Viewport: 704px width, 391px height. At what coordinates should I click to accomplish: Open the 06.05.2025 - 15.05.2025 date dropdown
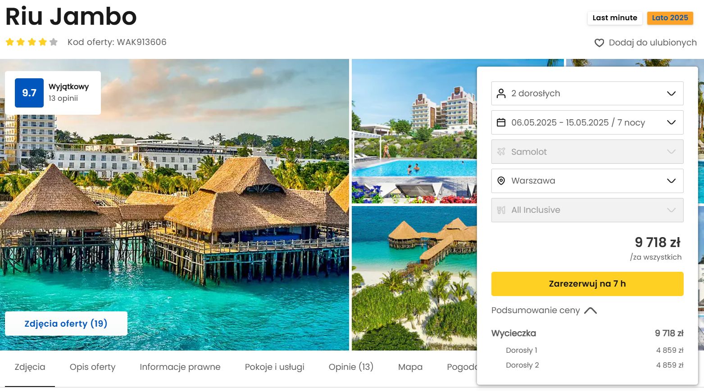587,122
